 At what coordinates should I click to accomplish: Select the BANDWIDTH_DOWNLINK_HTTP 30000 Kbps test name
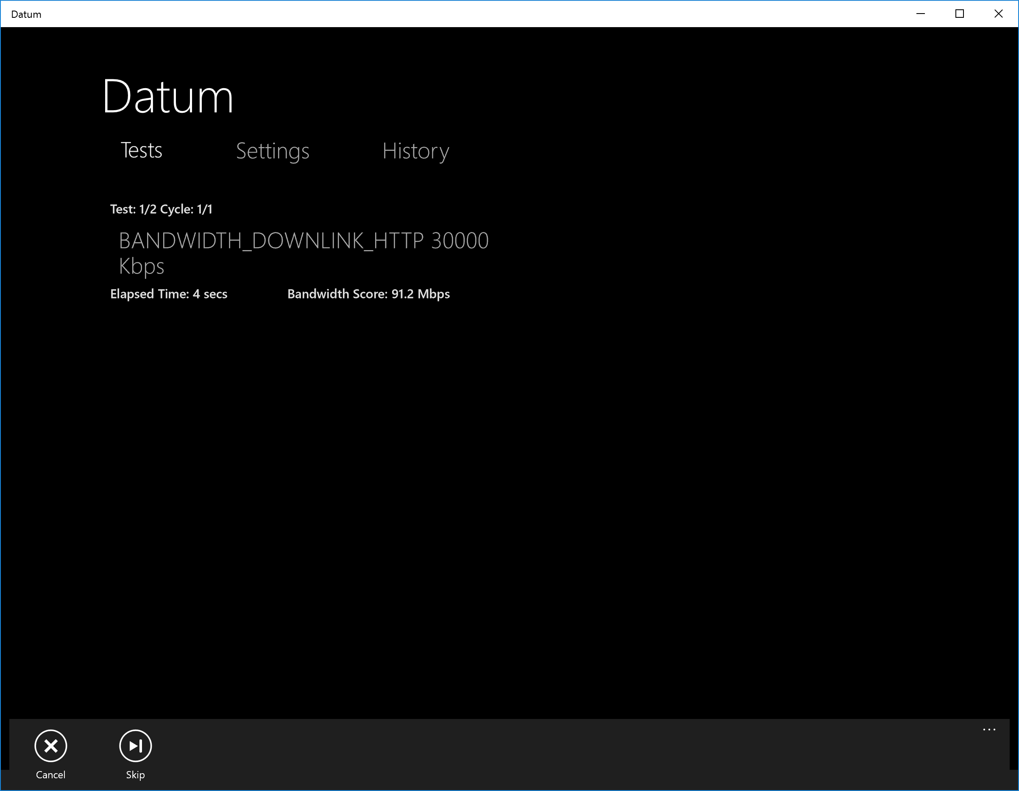pos(303,241)
